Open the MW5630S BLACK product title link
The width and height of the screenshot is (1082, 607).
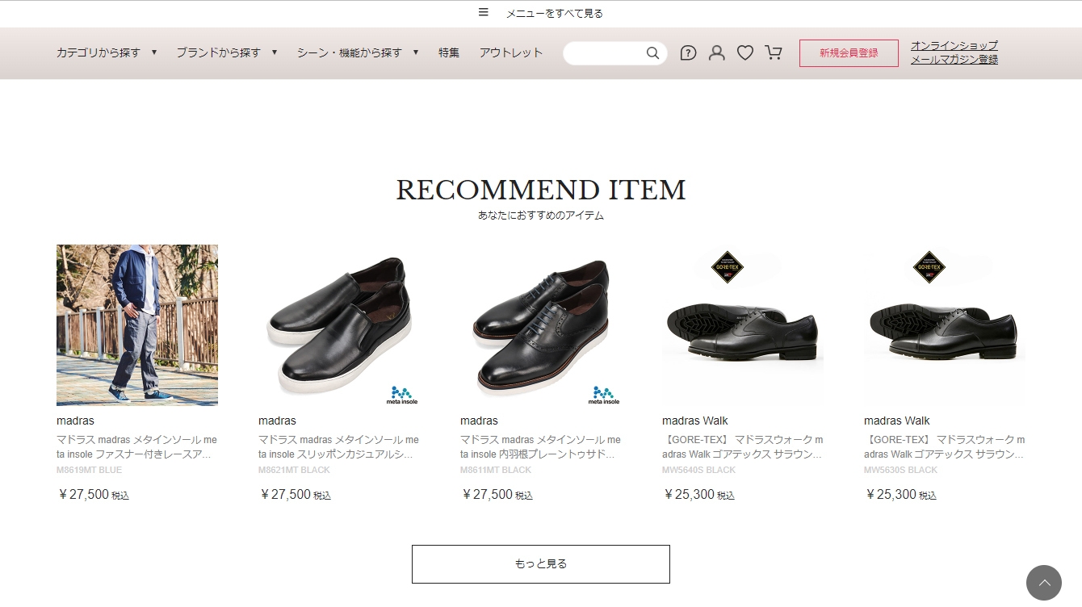click(945, 447)
